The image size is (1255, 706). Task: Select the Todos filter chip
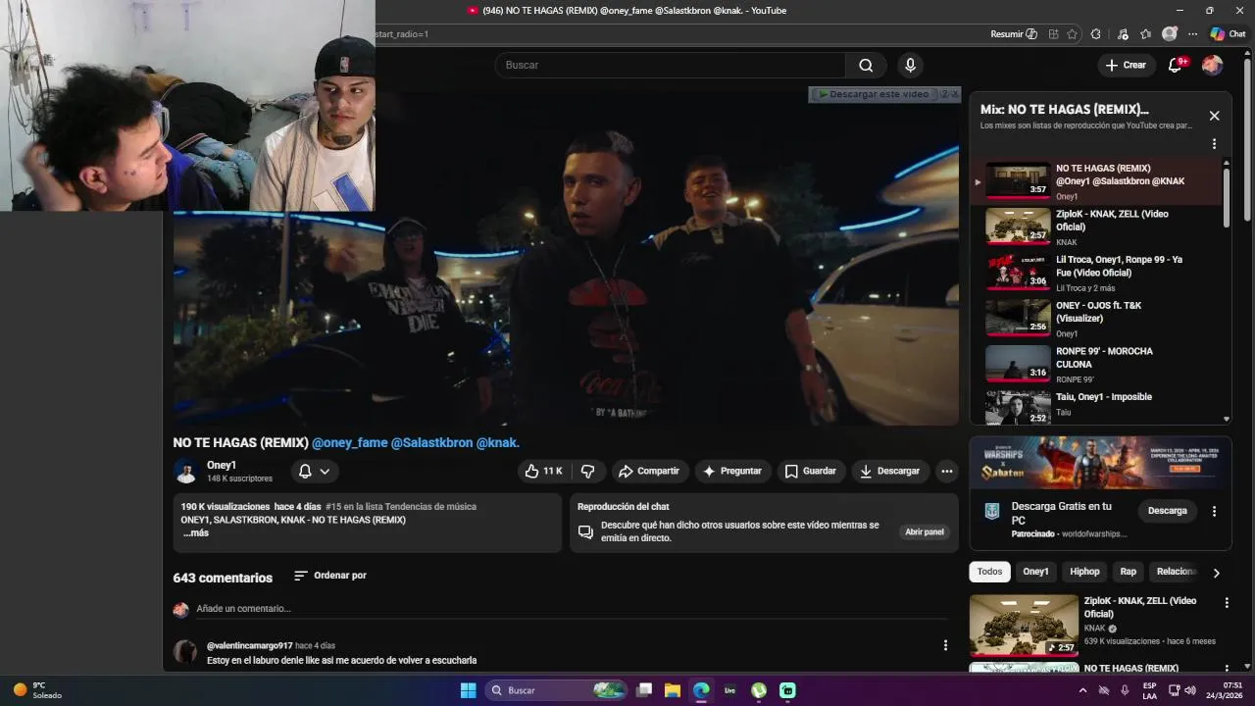click(989, 572)
